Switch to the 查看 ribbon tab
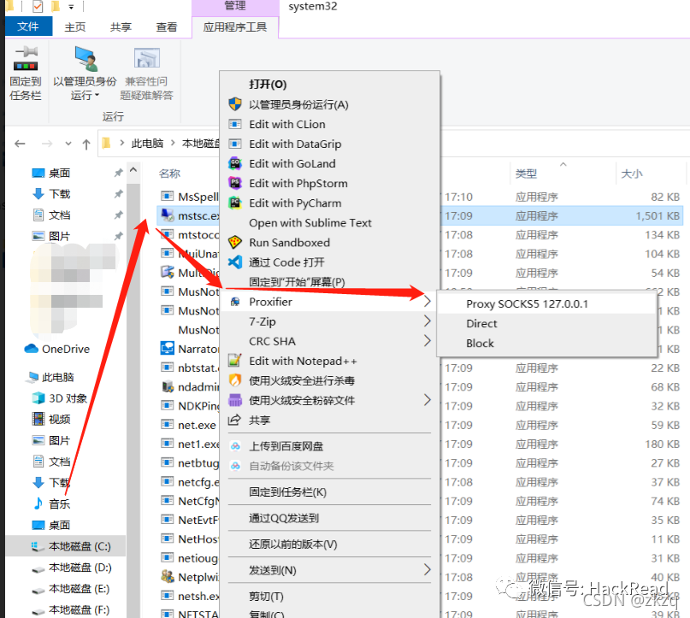This screenshot has width=690, height=618. 167,26
